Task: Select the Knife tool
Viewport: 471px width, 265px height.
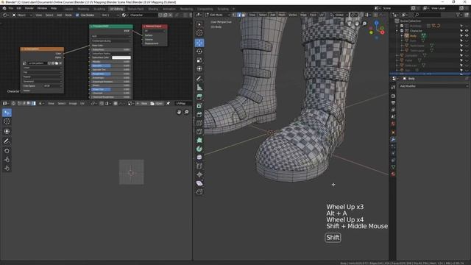Action: (x=199, y=132)
